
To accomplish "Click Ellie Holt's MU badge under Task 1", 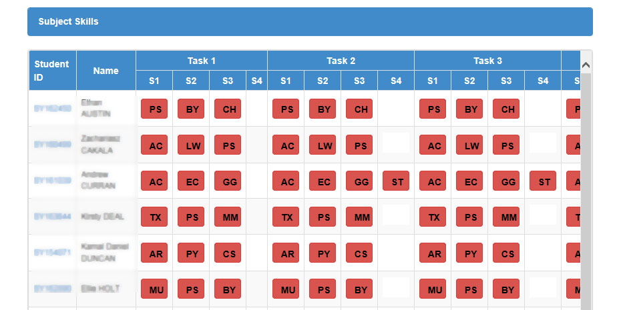I will pyautogui.click(x=154, y=289).
